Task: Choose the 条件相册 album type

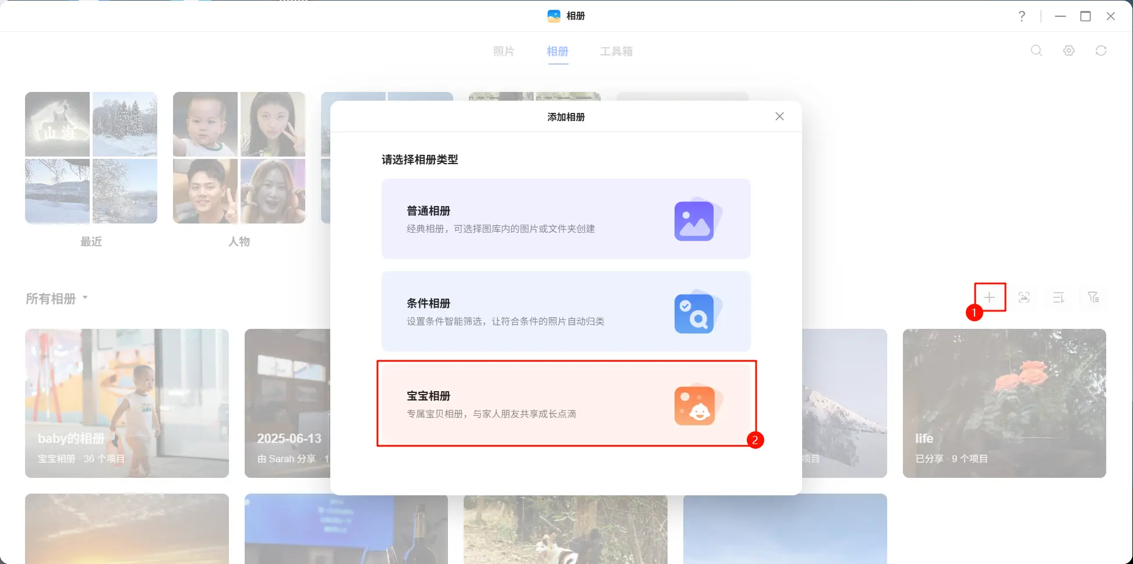Action: coord(566,311)
